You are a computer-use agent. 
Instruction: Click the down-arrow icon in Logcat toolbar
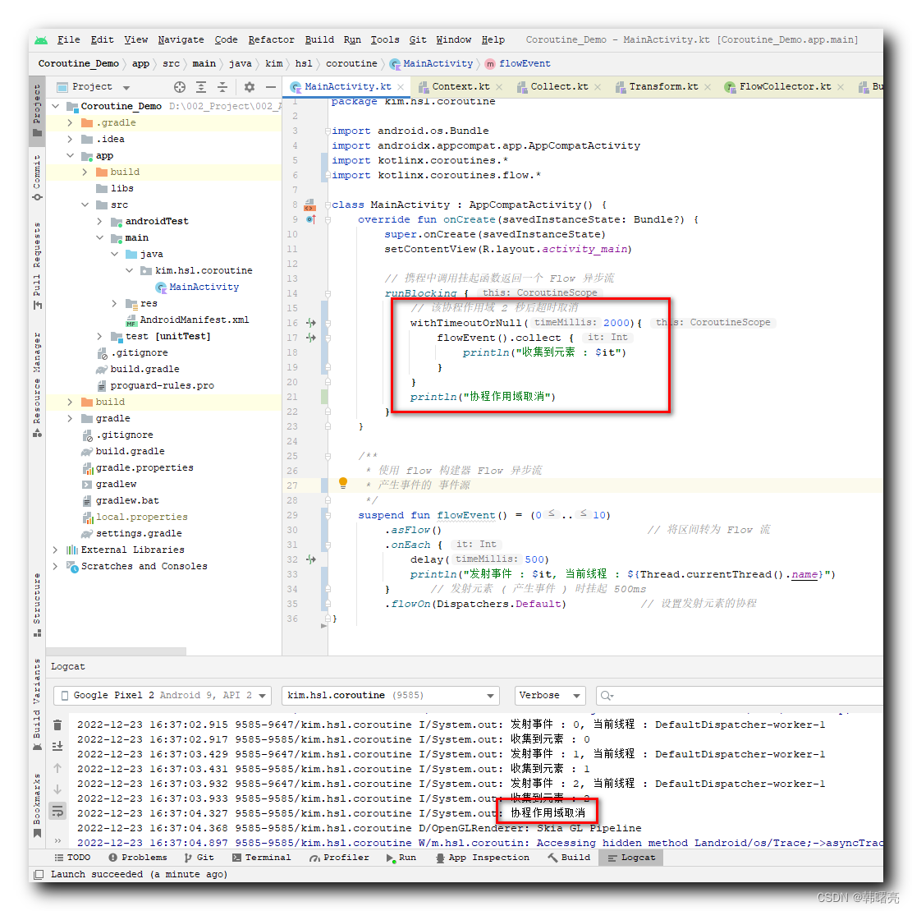57,789
